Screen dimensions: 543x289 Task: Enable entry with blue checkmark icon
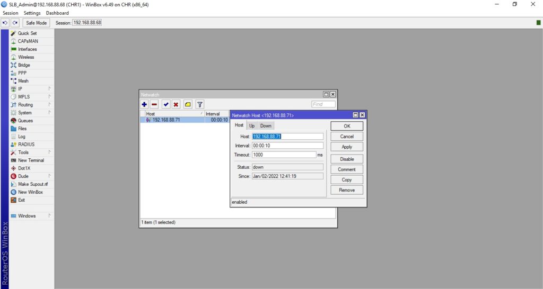tap(166, 104)
